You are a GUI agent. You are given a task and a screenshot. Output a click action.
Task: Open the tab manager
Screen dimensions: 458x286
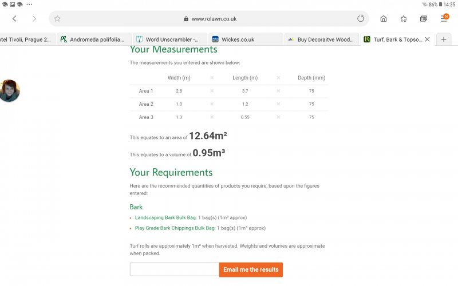pyautogui.click(x=424, y=19)
